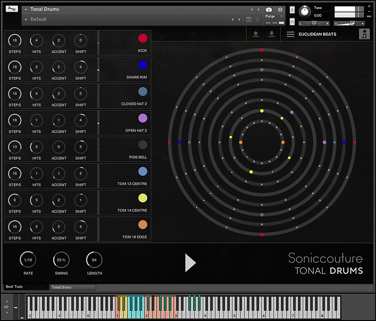Go to the previous instrument arrow
Image resolution: width=376 pixels, height=321 pixels.
[252, 10]
